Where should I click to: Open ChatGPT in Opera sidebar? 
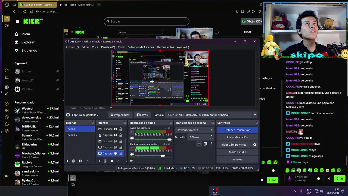7,87
